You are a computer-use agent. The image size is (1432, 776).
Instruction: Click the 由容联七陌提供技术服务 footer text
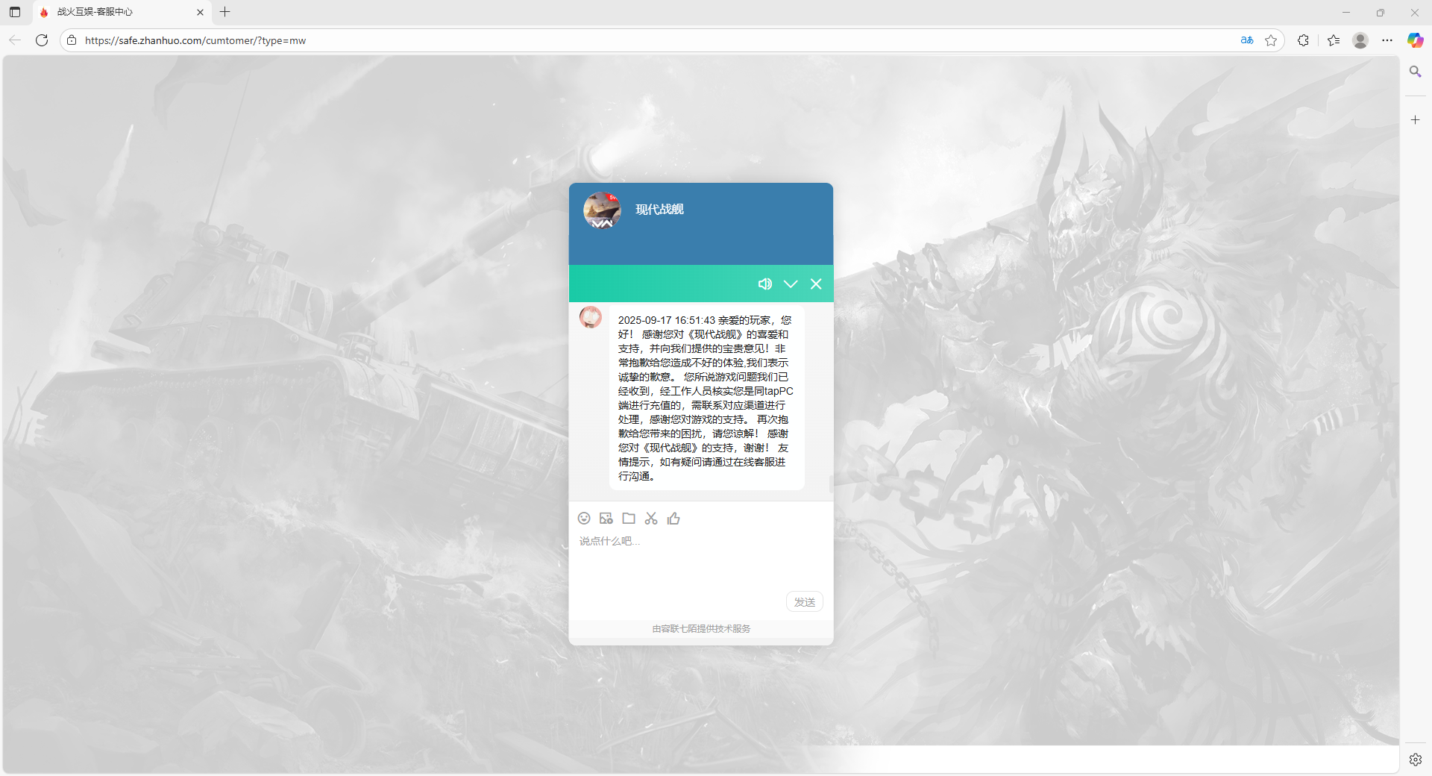point(701,628)
